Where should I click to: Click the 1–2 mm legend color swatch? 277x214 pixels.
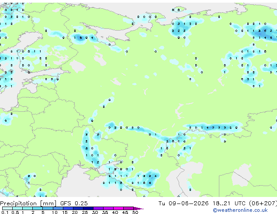coord(28,208)
